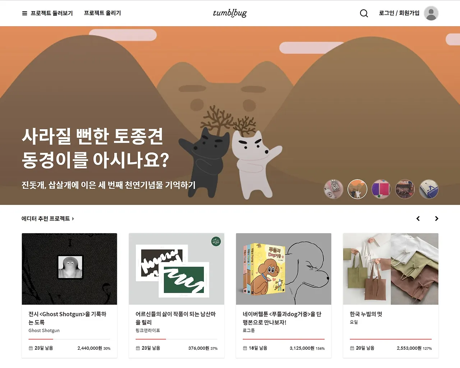Image resolution: width=460 pixels, height=368 pixels.
Task: Select the purple-red banner thumbnail circle
Action: (x=381, y=189)
